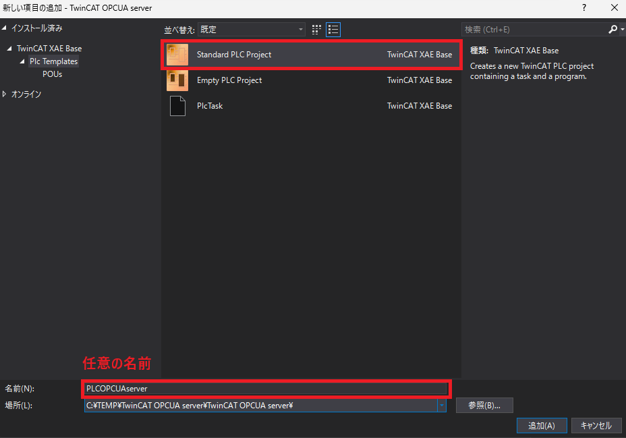Switch to small icons grid view
626x438 pixels.
point(316,30)
